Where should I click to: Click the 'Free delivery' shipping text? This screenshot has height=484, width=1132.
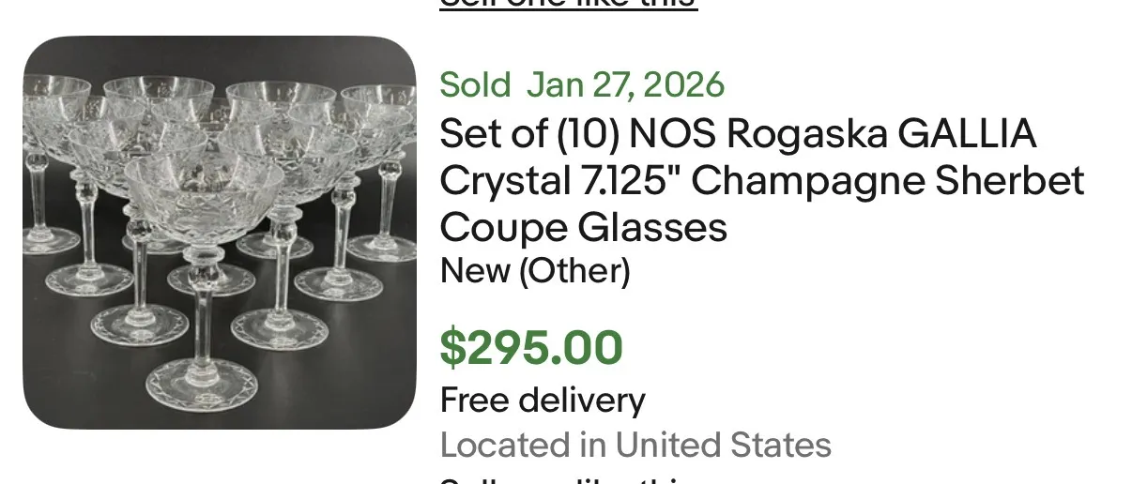click(543, 401)
